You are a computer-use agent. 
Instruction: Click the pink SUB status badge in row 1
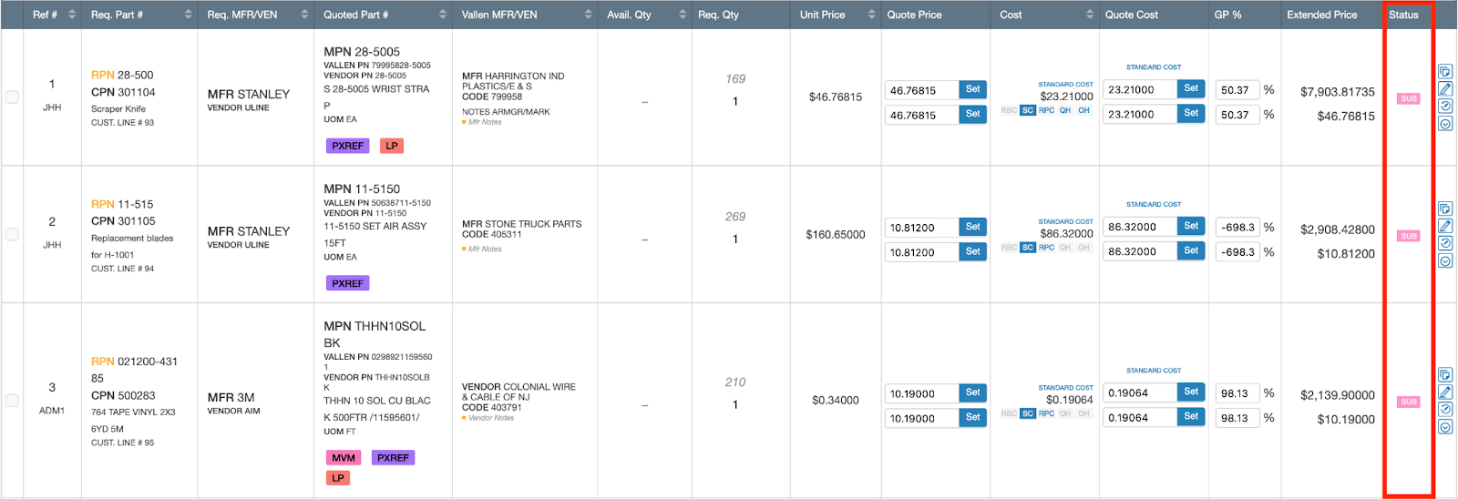(1408, 98)
